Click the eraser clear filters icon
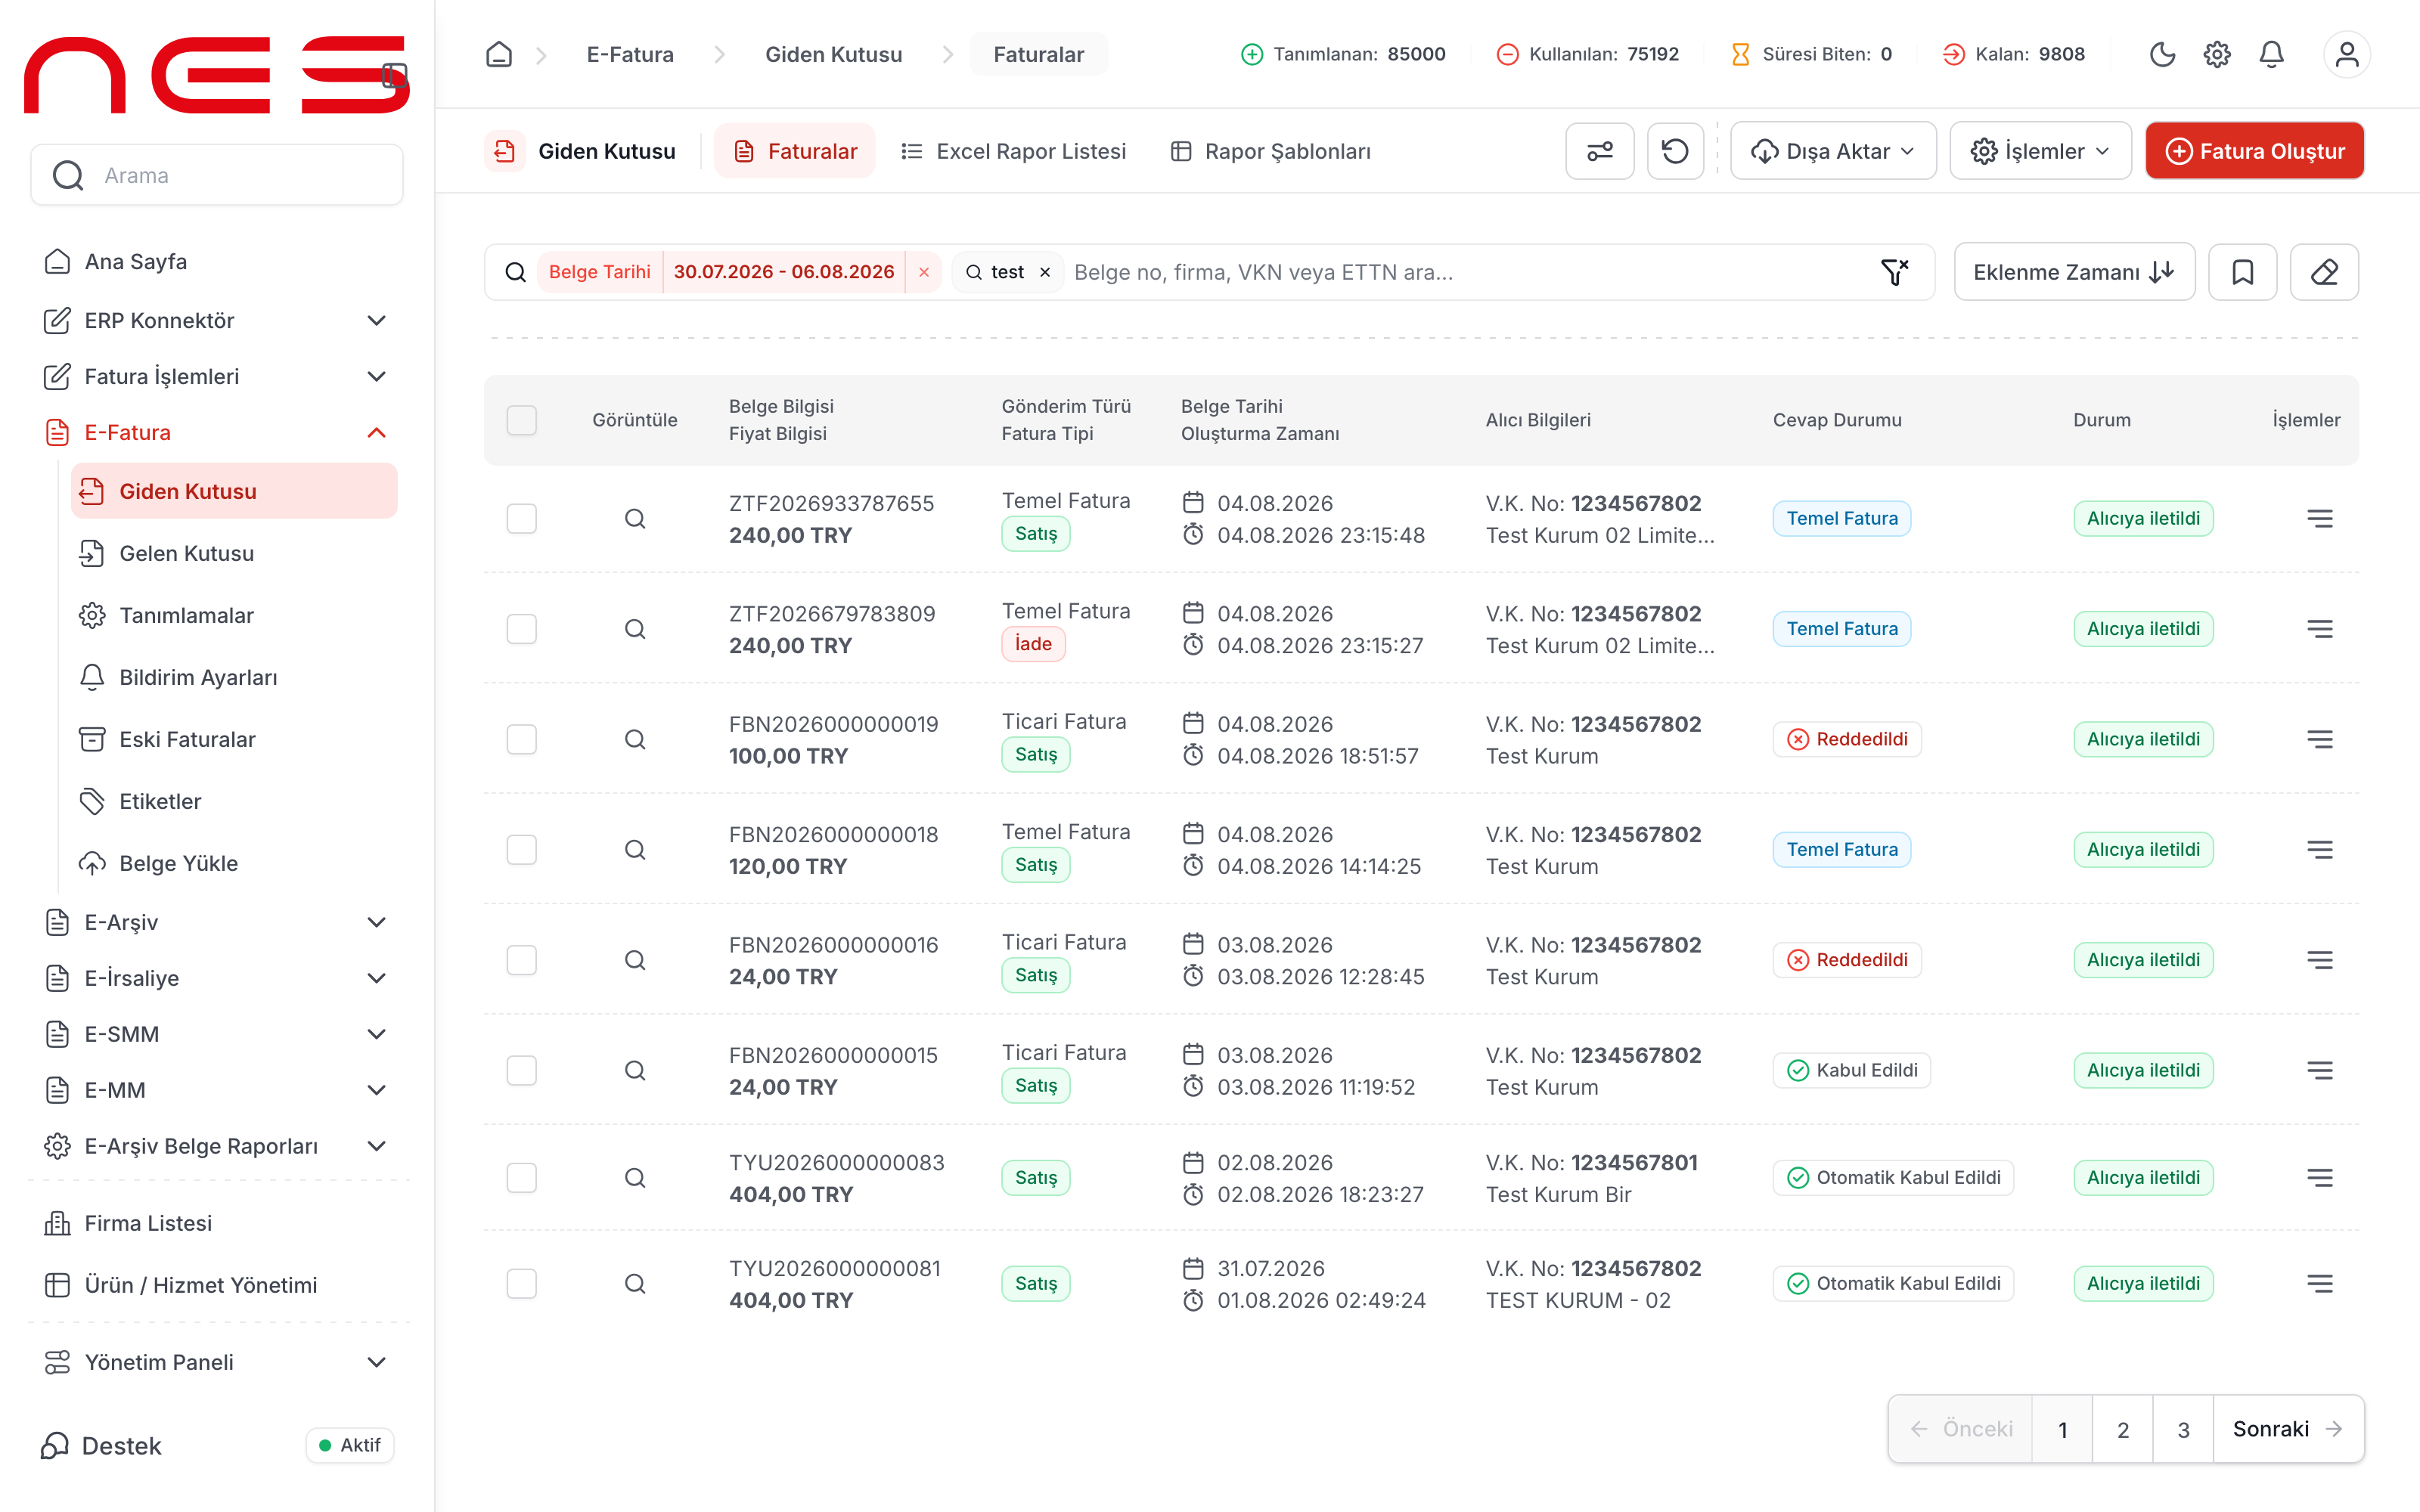 [2324, 272]
